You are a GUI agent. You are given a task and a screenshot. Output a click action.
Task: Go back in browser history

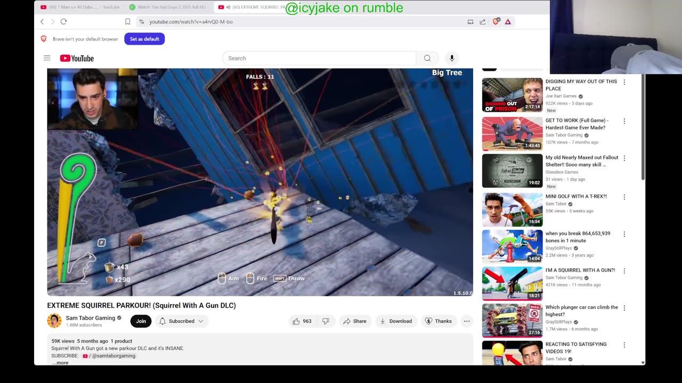point(42,21)
